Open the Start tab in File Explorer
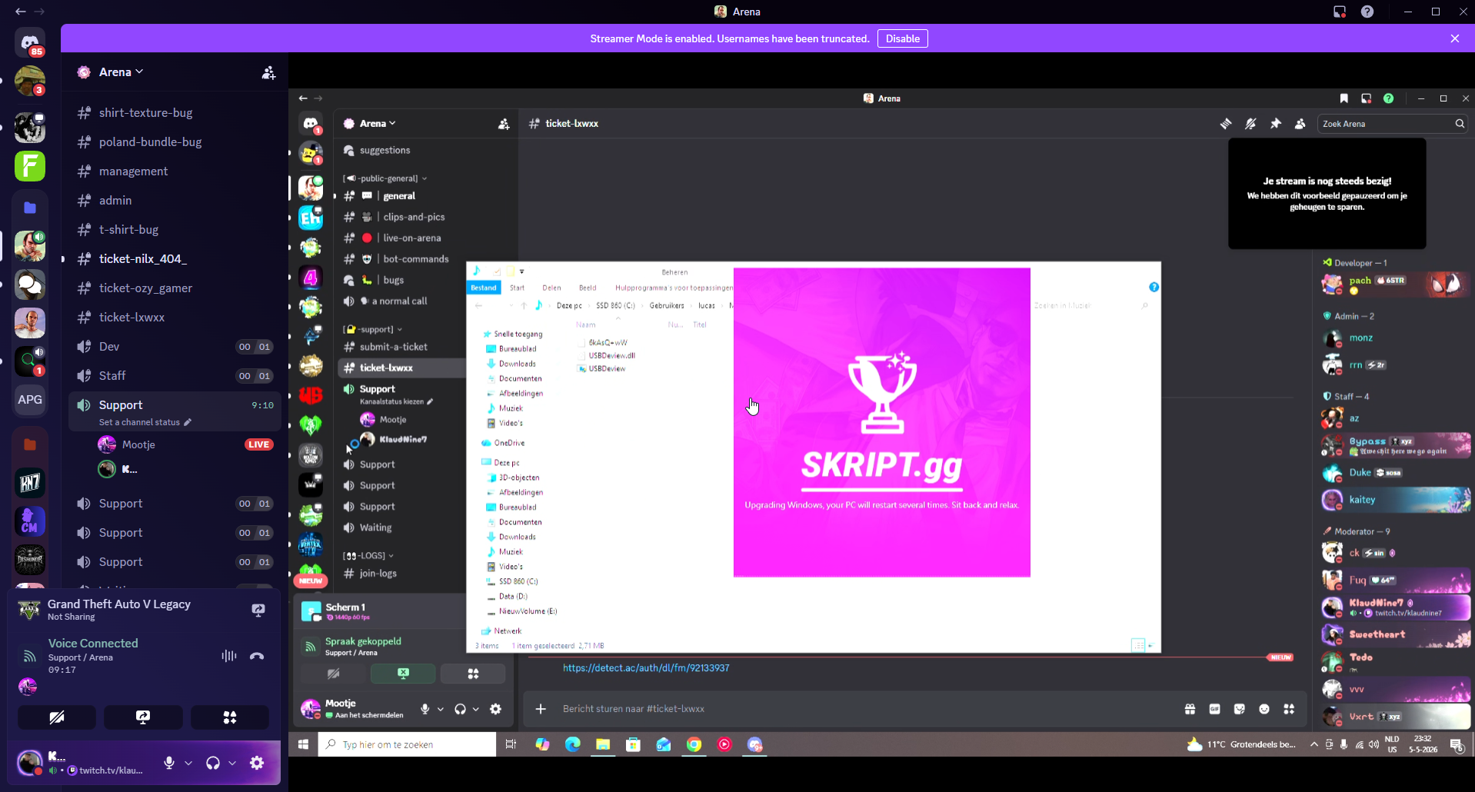The height and width of the screenshot is (792, 1475). tap(517, 288)
